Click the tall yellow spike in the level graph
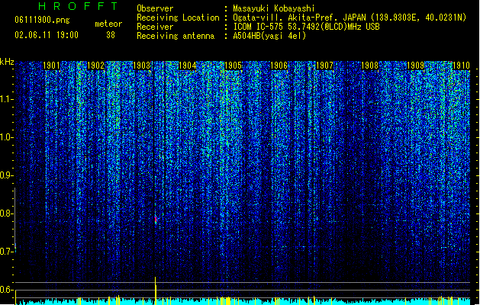Image resolution: width=480 pixels, height=305 pixels. [x=155, y=291]
